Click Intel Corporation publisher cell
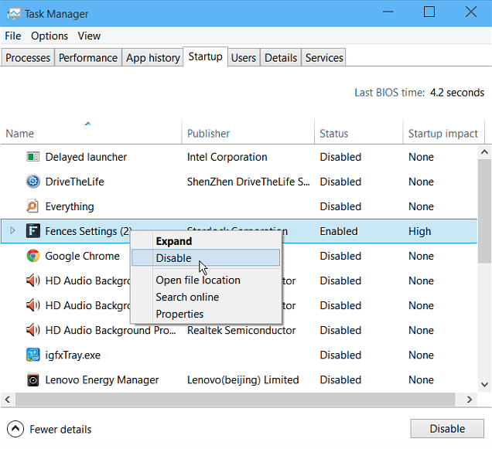The image size is (492, 449). click(227, 157)
